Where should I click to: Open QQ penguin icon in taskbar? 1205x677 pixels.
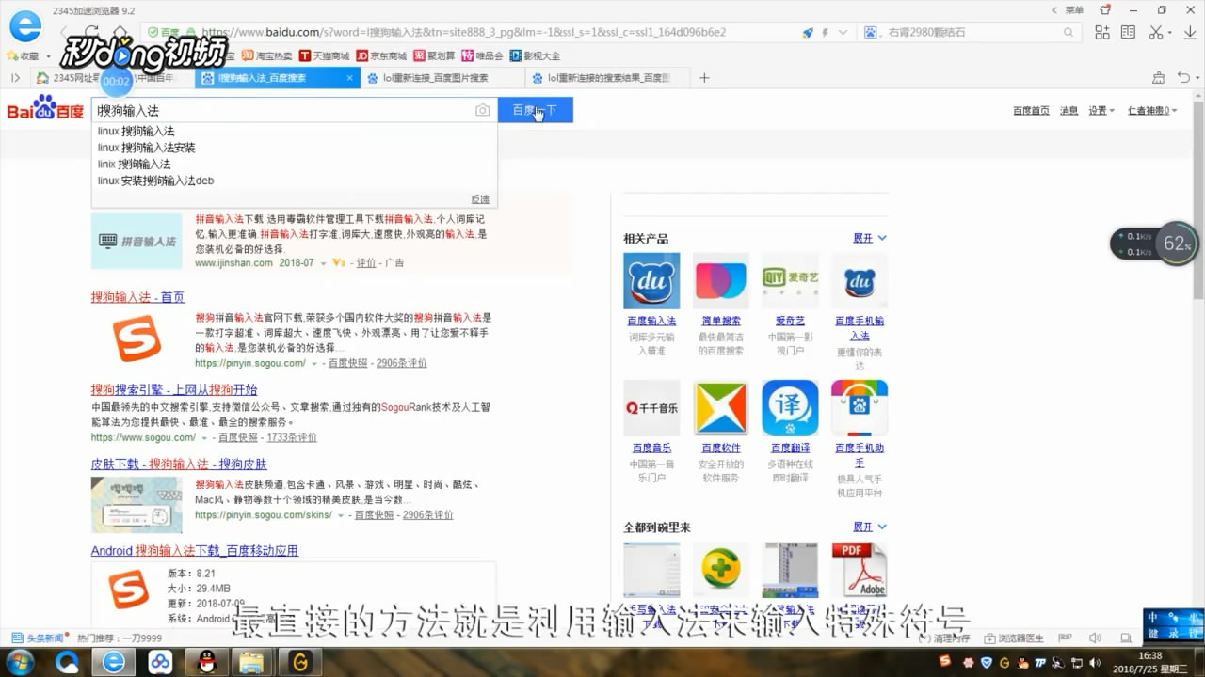[205, 662]
